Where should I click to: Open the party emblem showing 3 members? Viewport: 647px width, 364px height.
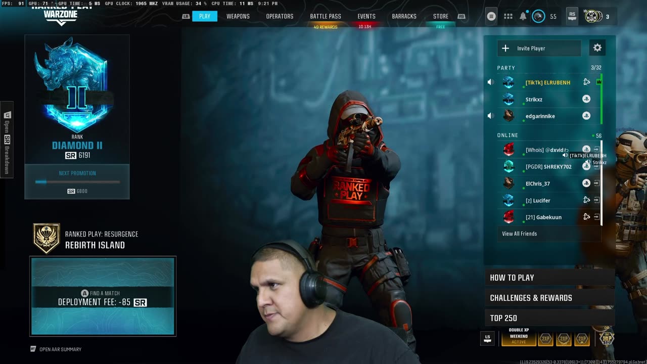(593, 16)
